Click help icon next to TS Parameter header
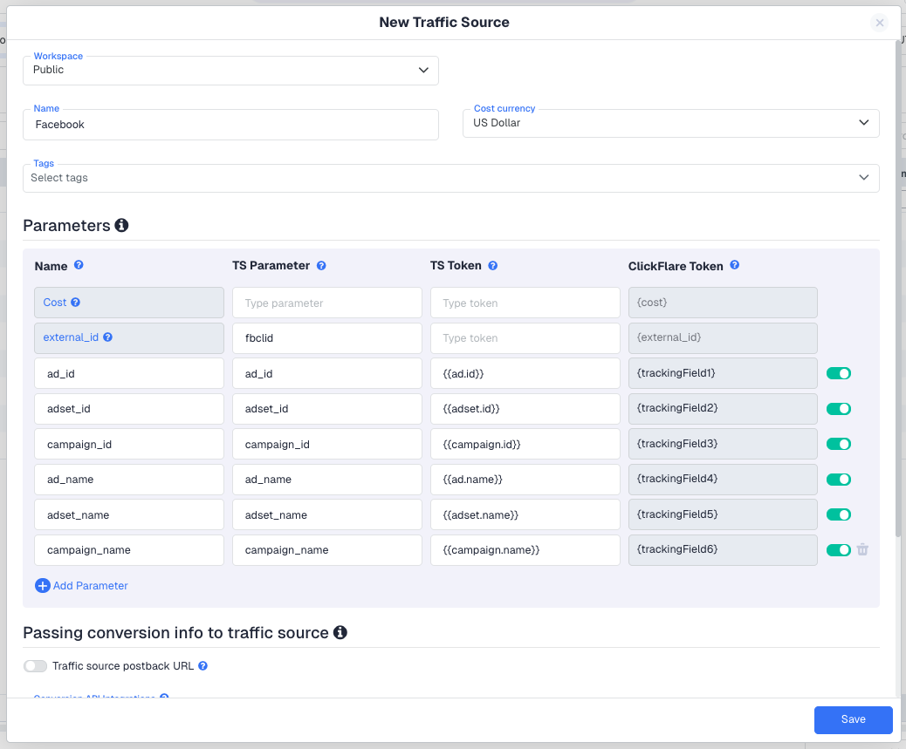 [x=321, y=266]
